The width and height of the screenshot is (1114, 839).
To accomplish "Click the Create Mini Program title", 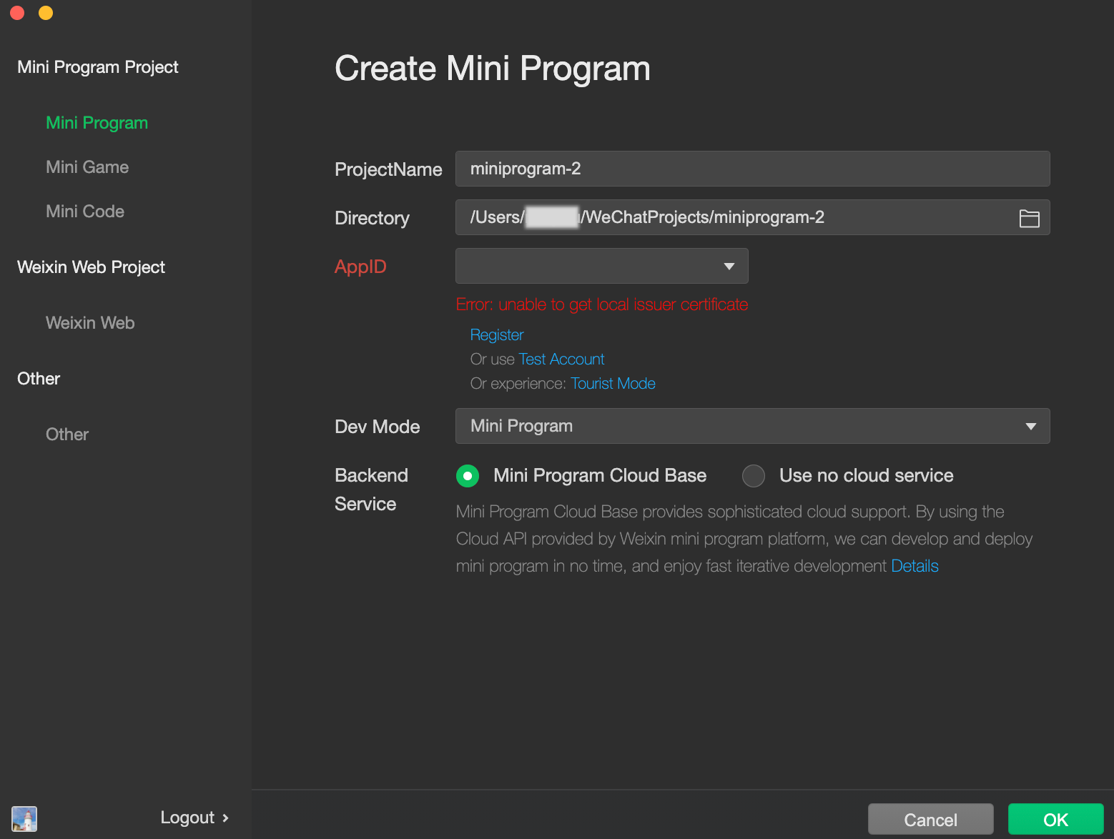I will click(493, 69).
